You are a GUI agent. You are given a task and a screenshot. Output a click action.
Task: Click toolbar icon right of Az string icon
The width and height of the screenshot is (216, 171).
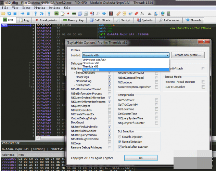click(x=156, y=13)
